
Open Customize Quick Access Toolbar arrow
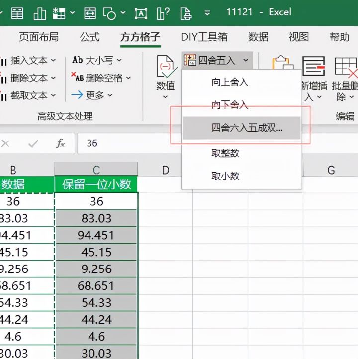tap(207, 13)
